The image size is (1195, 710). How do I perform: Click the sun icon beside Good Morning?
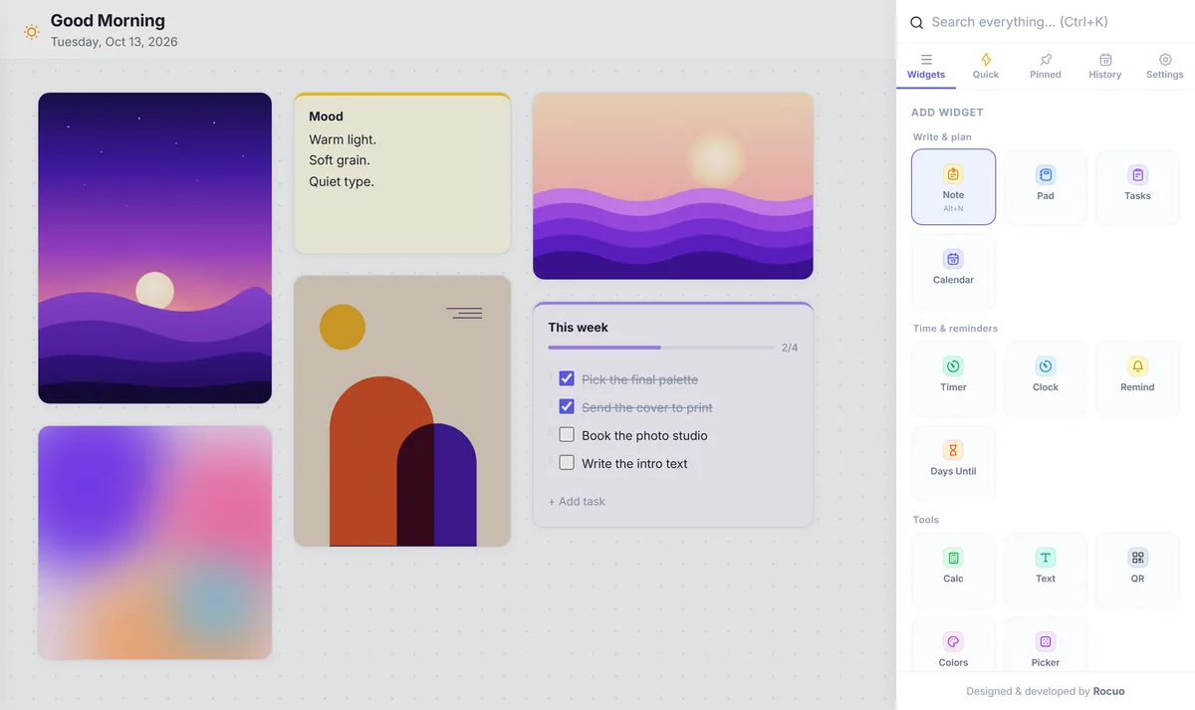click(32, 32)
